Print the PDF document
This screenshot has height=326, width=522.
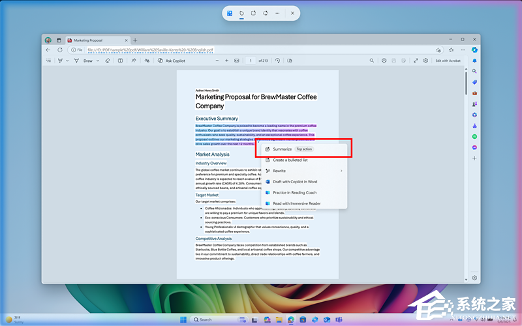click(x=384, y=61)
